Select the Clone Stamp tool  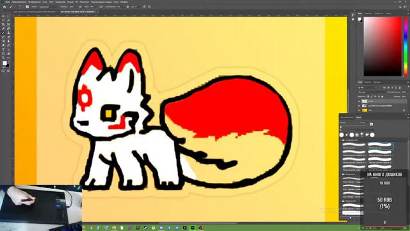[8, 33]
